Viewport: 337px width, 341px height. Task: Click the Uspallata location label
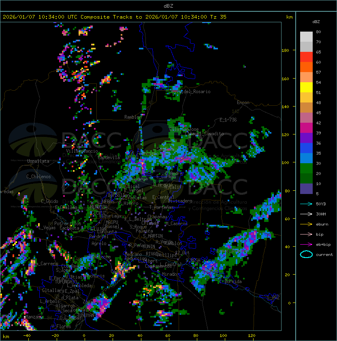pos(38,161)
